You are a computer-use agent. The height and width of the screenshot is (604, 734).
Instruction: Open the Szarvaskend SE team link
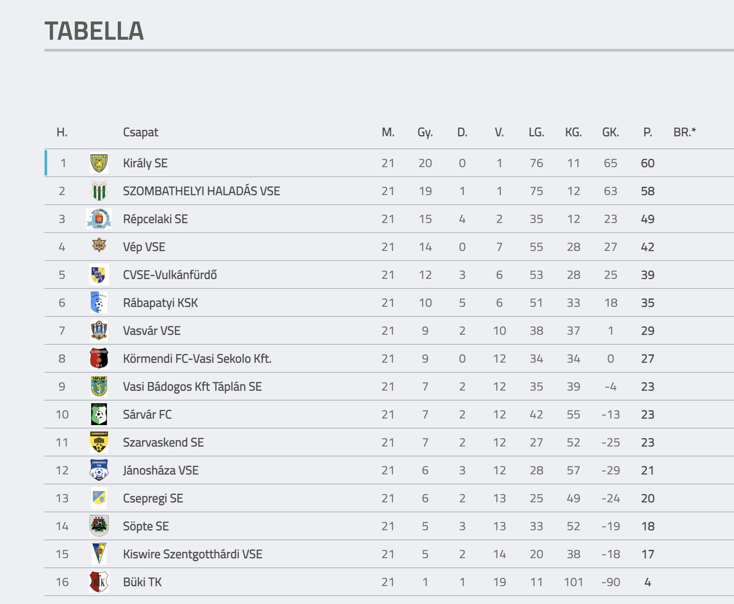pyautogui.click(x=163, y=443)
